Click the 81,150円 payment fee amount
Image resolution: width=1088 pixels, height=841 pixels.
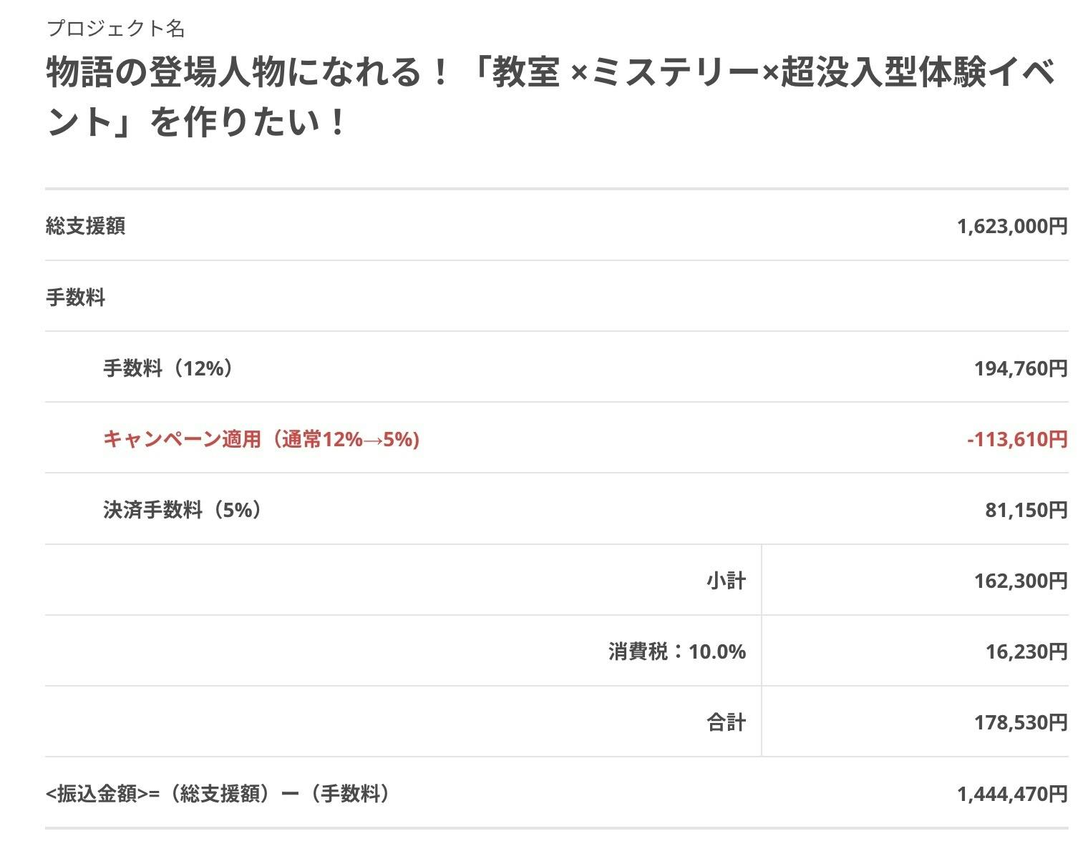pos(1026,510)
